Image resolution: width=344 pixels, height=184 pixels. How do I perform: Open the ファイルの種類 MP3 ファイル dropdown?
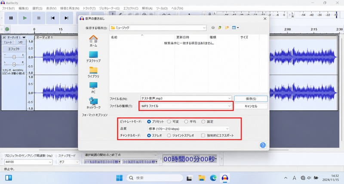click(x=186, y=106)
